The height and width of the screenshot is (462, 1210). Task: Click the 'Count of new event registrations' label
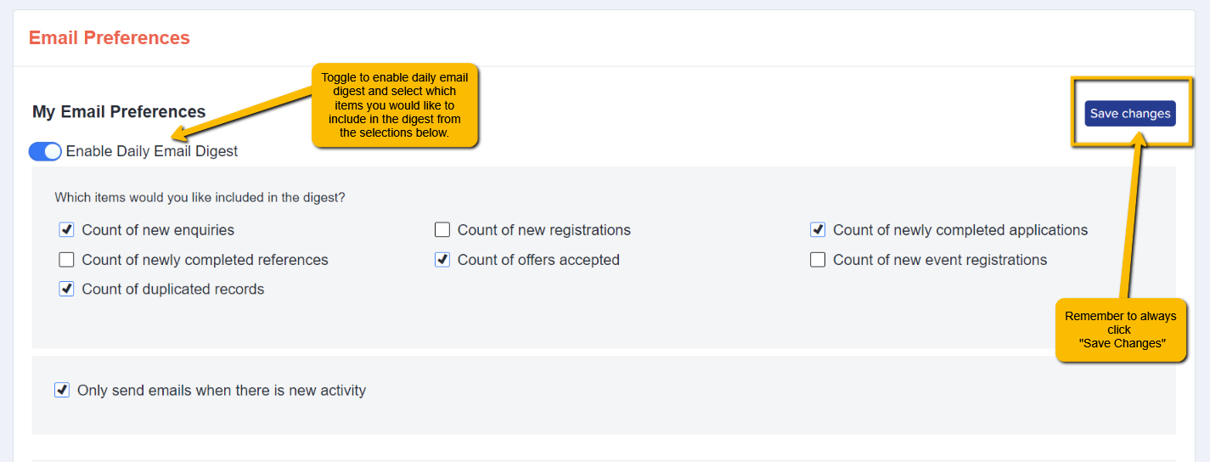940,260
